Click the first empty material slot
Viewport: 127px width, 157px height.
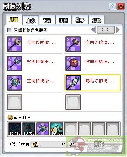click(70, 129)
